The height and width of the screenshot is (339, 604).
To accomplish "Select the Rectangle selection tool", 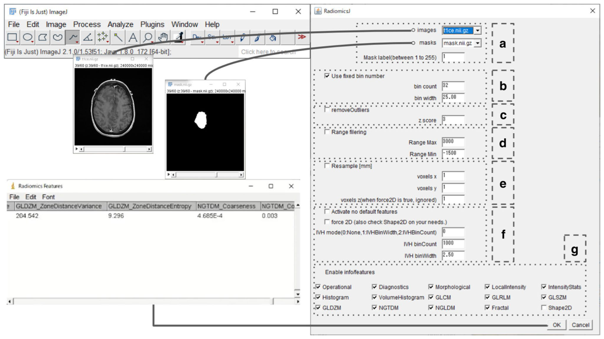I will (x=12, y=37).
